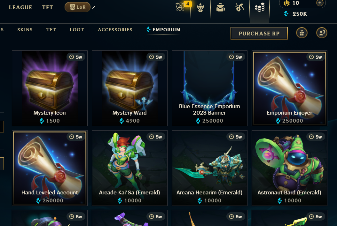This screenshot has width=337, height=226.
Task: Open the LoR game button
Action: click(77, 7)
